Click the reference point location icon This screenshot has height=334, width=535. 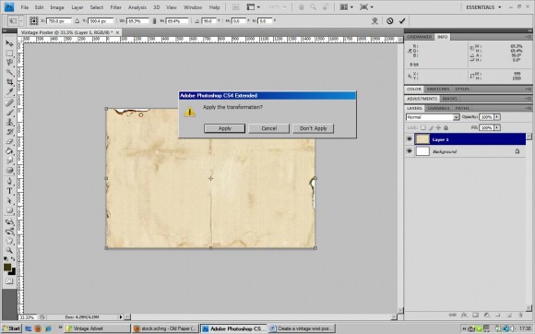pos(33,21)
